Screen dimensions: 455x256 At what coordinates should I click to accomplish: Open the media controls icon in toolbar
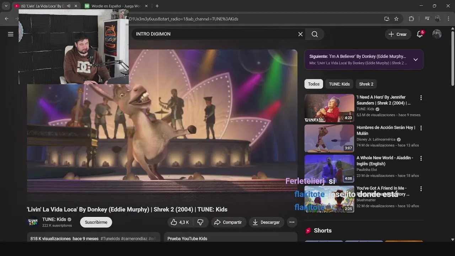(x=427, y=19)
